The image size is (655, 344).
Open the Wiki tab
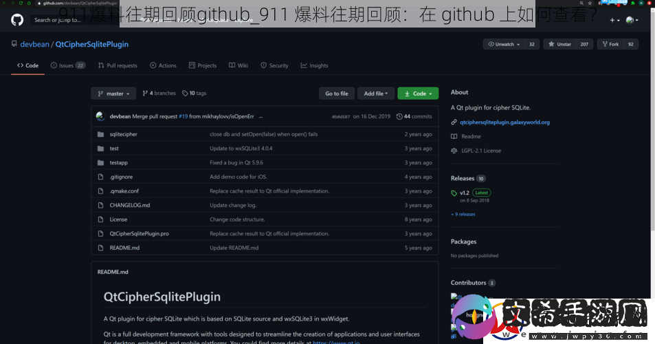pyautogui.click(x=238, y=65)
